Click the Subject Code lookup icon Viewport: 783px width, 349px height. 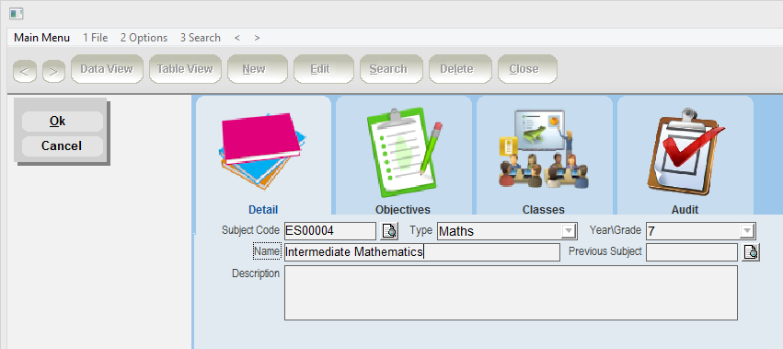point(389,231)
